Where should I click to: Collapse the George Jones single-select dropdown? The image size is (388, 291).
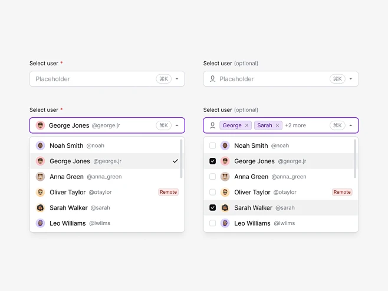click(177, 125)
